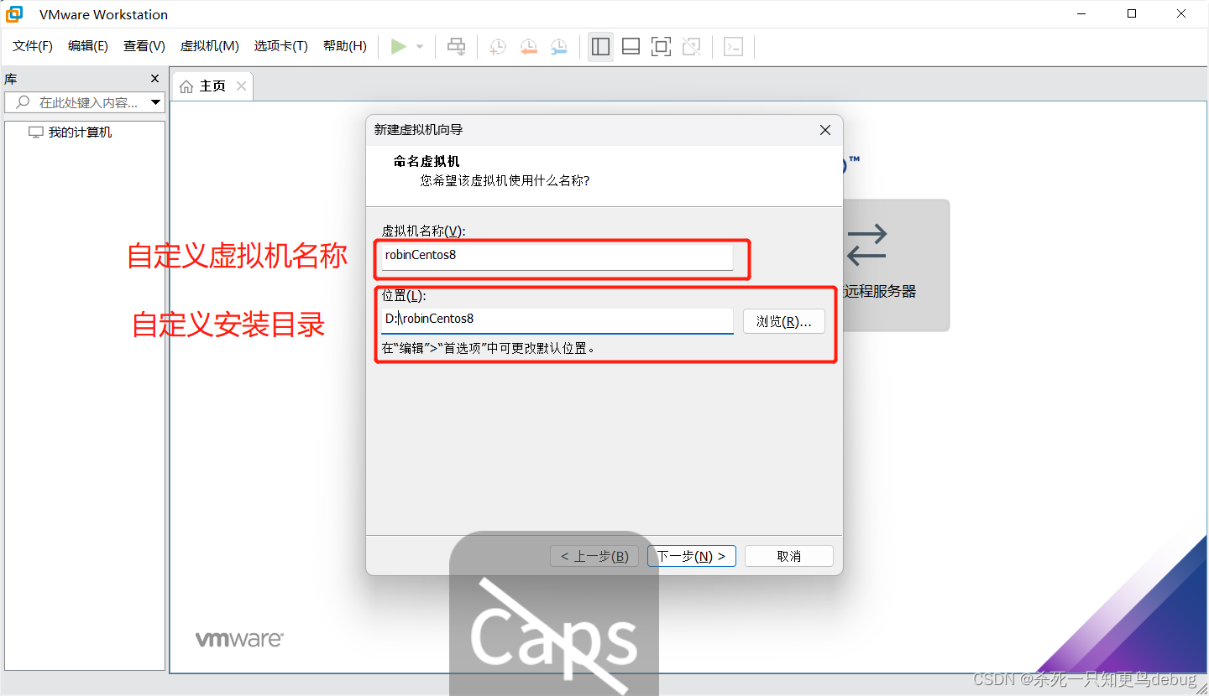The height and width of the screenshot is (696, 1209).
Task: Click the take snapshot clock icon
Action: (x=498, y=47)
